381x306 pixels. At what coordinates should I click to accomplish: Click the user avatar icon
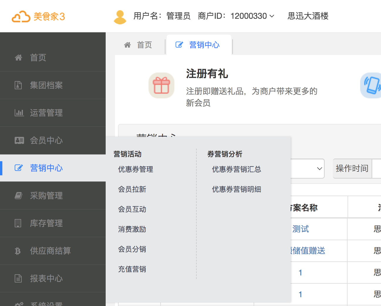point(120,17)
